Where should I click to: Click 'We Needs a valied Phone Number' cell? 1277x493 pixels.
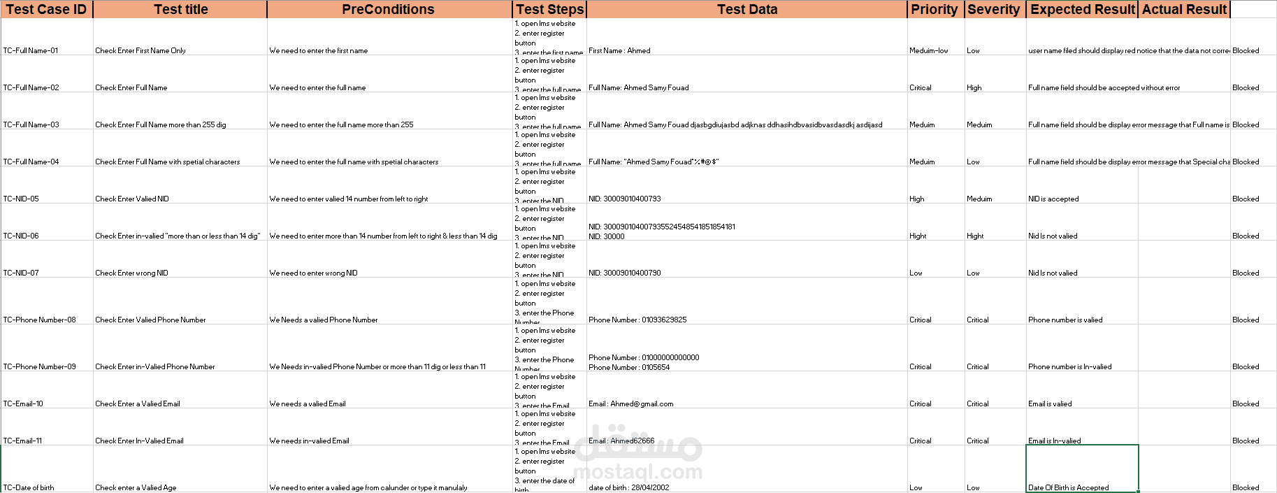click(389, 301)
